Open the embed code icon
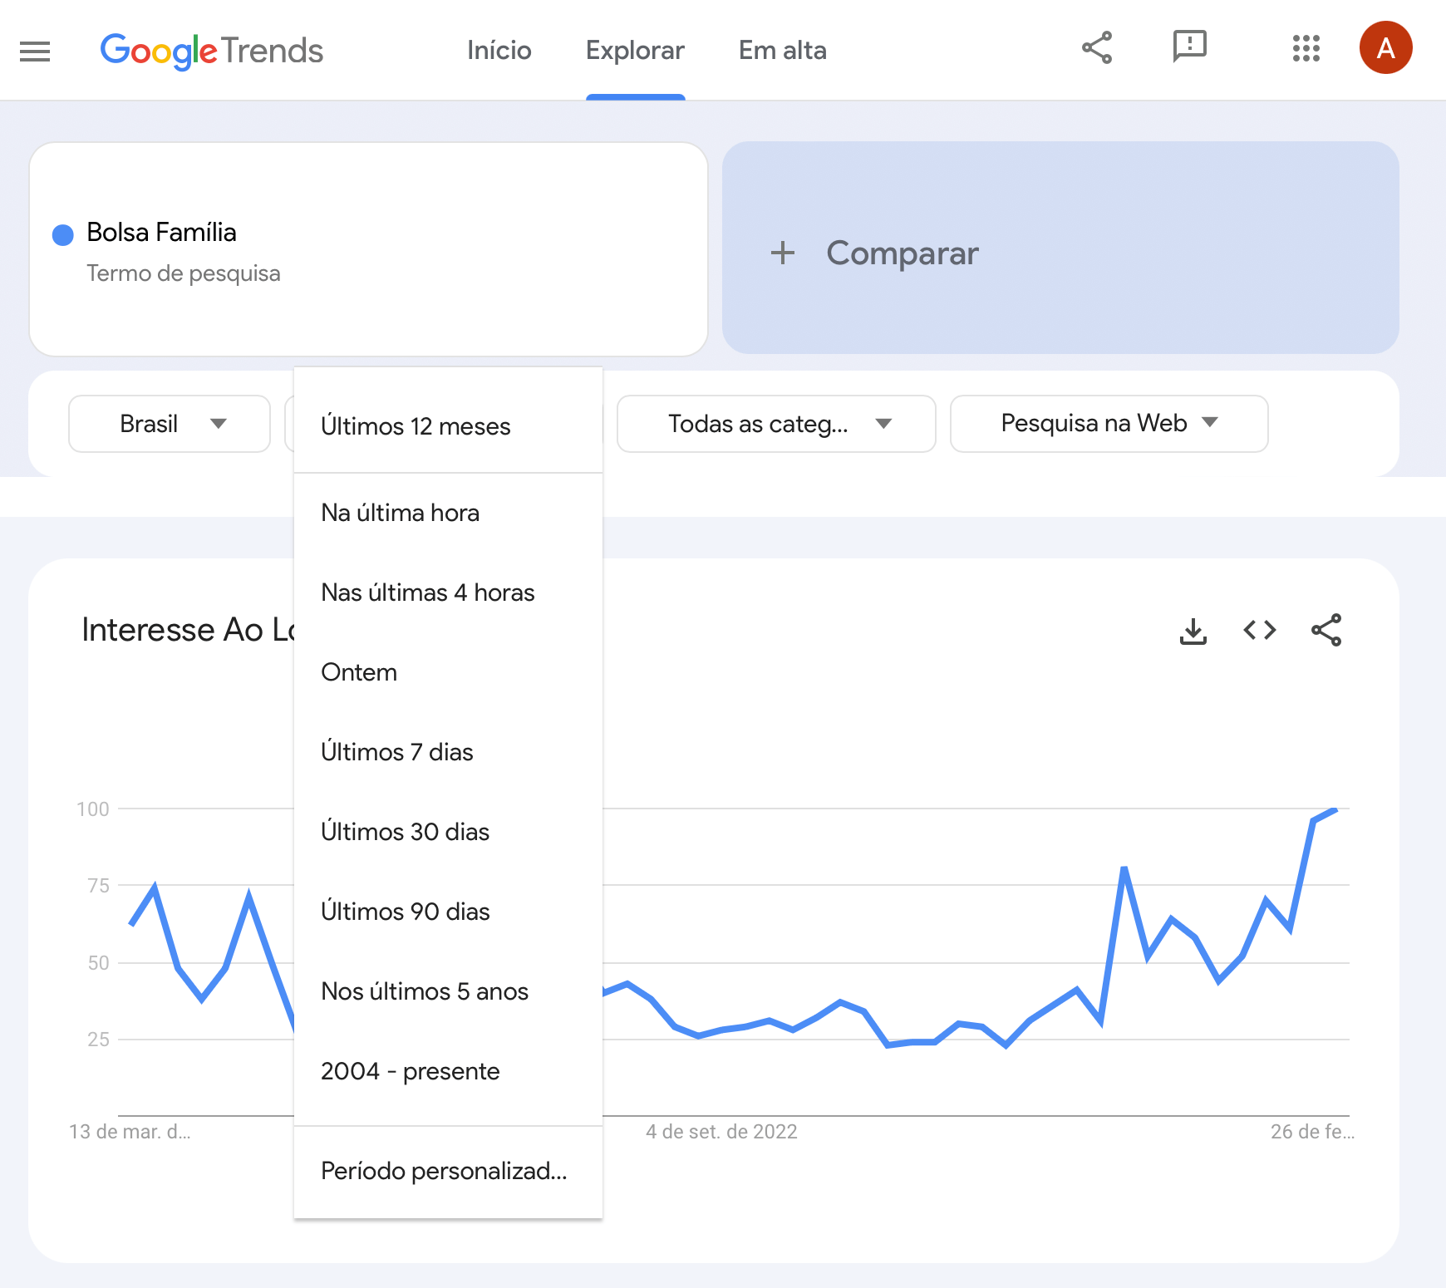Screen dimensions: 1446x1288 click(x=1260, y=630)
